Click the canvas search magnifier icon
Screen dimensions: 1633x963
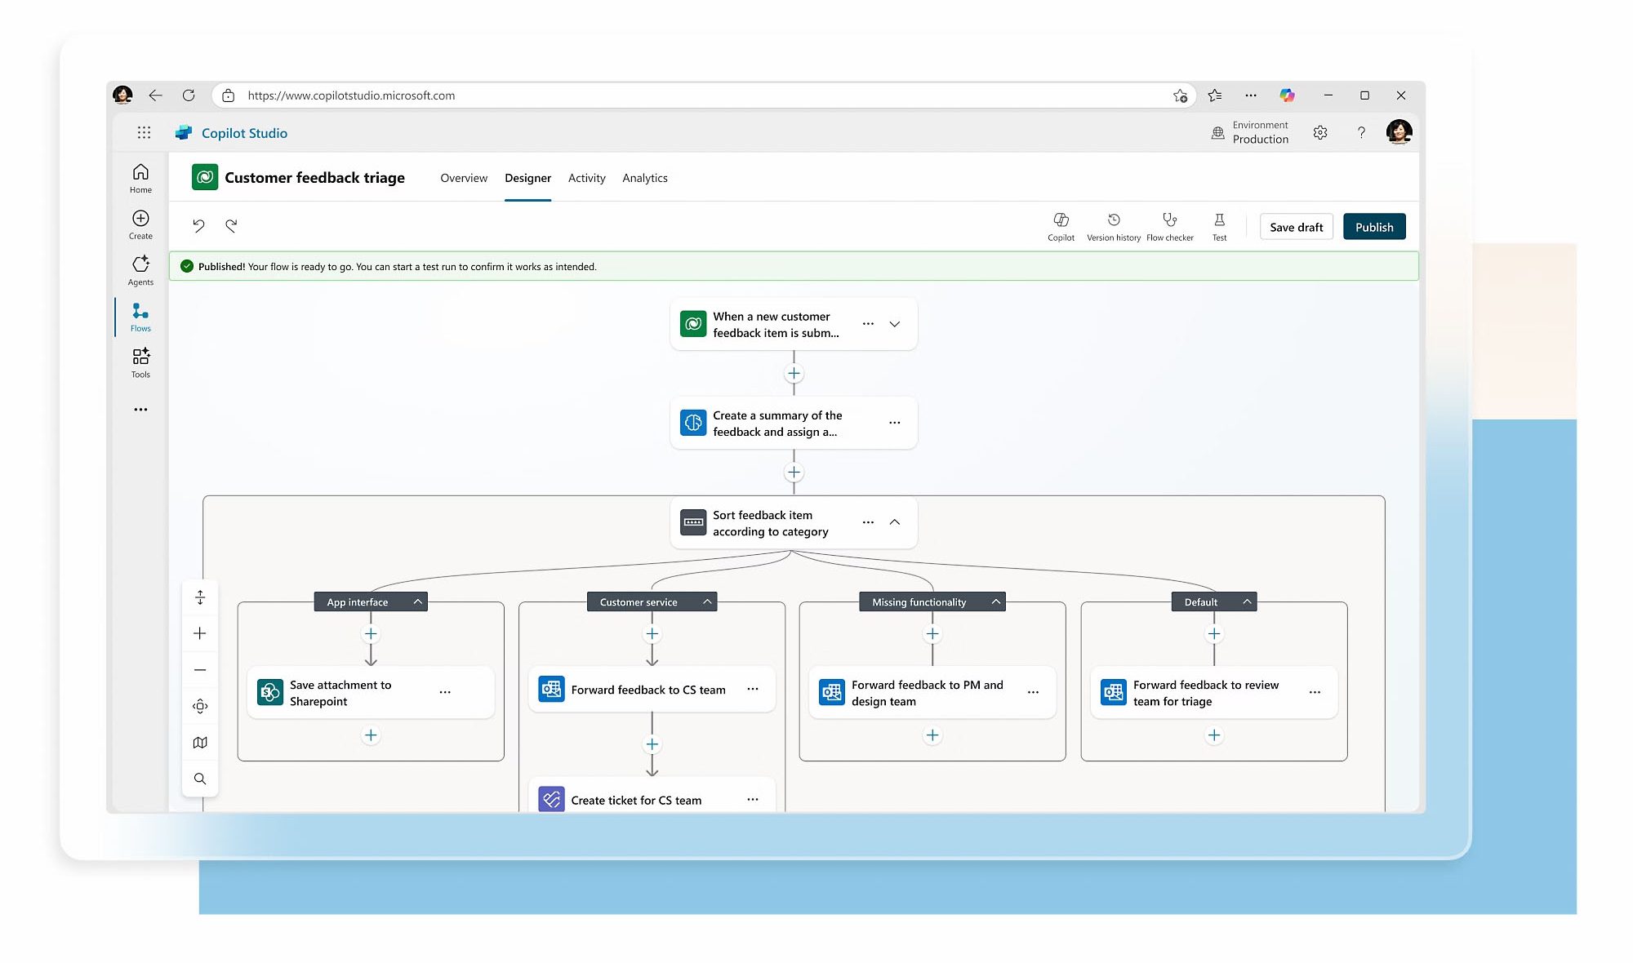pos(200,779)
